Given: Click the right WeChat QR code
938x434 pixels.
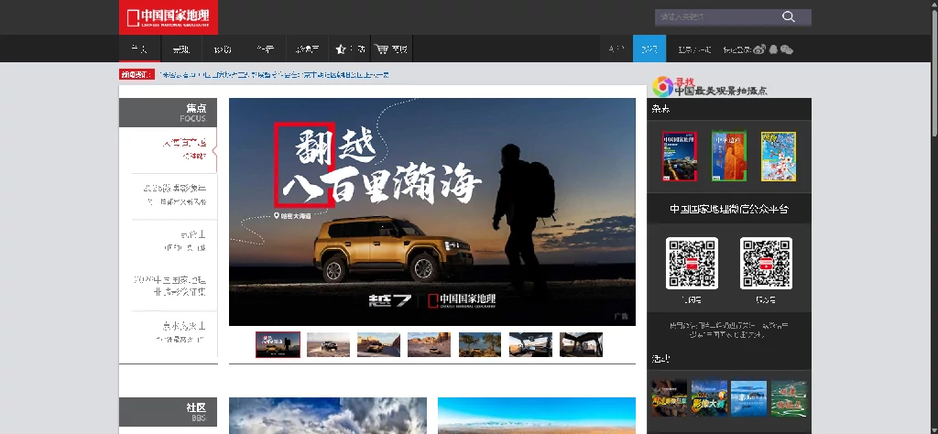Looking at the screenshot, I should pos(766,263).
